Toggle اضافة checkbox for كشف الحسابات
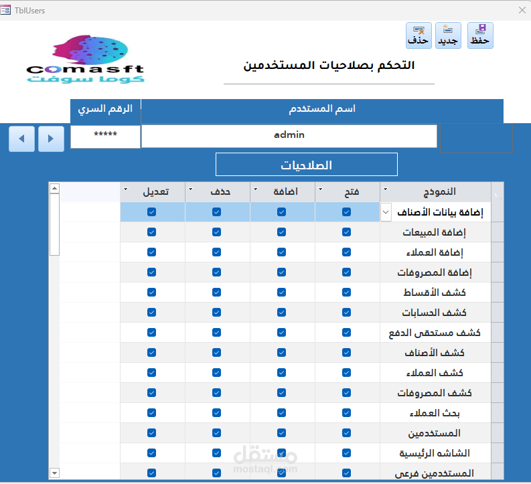This screenshot has width=531, height=484. 281,313
